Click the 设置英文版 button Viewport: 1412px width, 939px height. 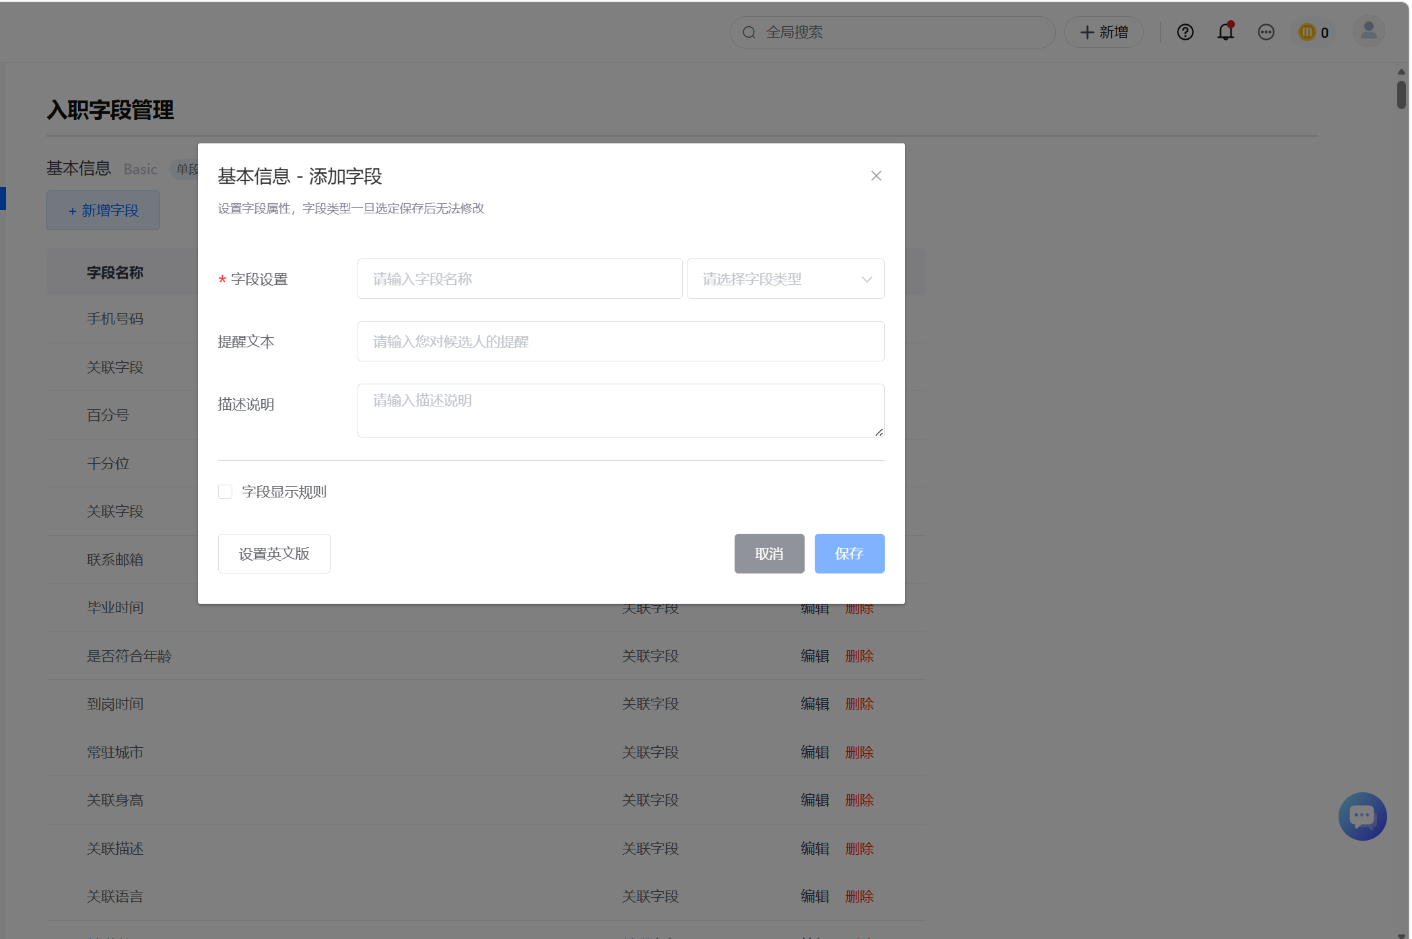[x=274, y=553]
